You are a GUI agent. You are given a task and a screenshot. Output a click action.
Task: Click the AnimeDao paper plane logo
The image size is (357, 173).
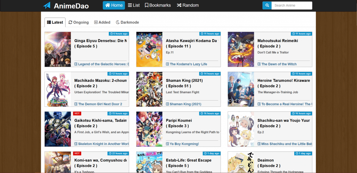pos(47,6)
